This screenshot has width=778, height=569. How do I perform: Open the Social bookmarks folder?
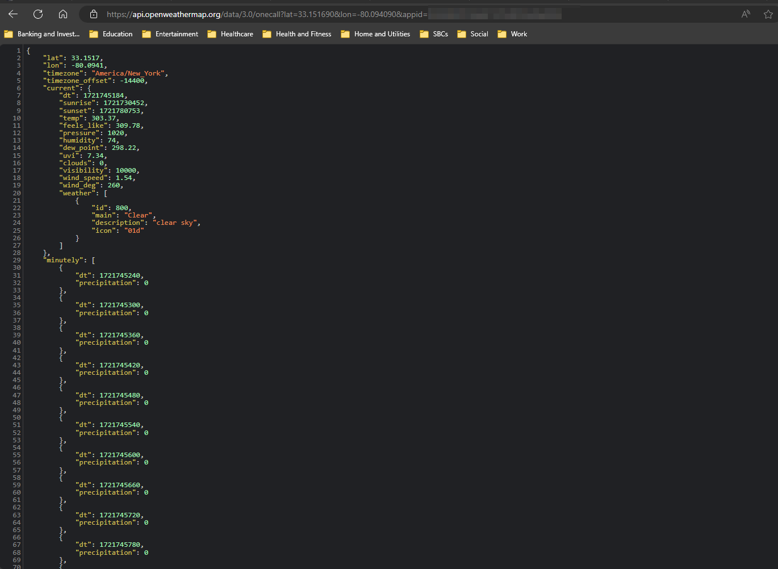point(472,34)
